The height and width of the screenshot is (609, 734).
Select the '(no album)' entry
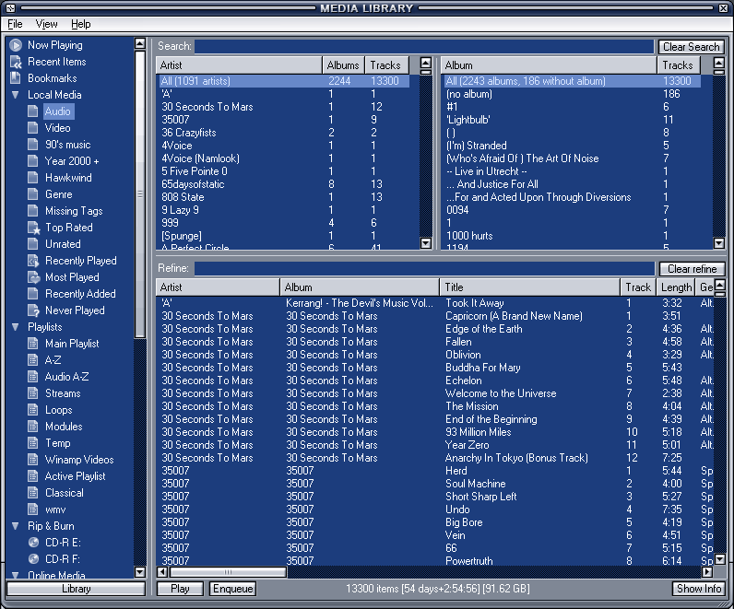click(x=572, y=94)
